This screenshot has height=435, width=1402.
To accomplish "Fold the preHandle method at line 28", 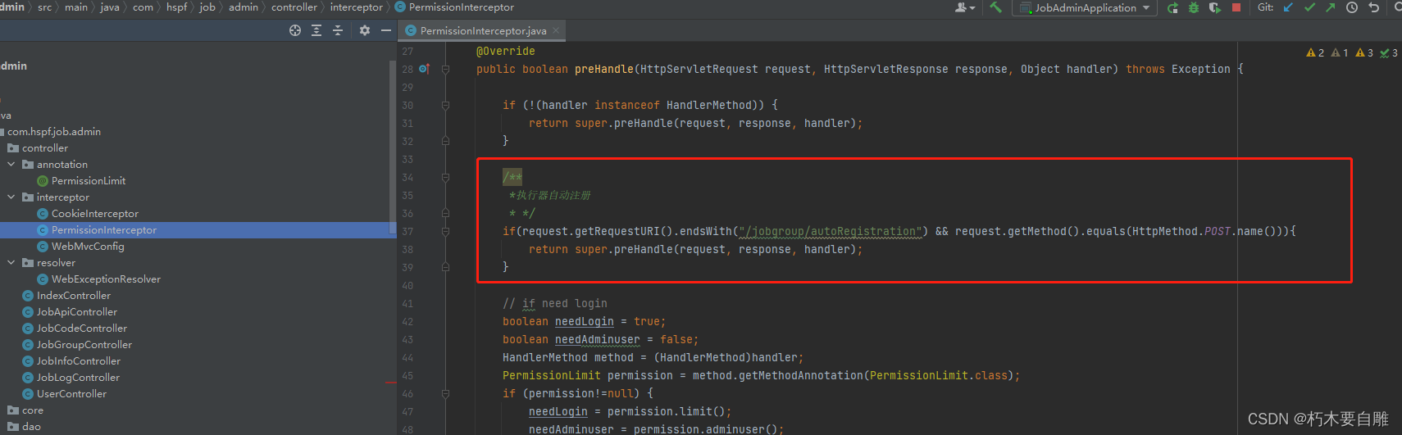I will coord(445,69).
